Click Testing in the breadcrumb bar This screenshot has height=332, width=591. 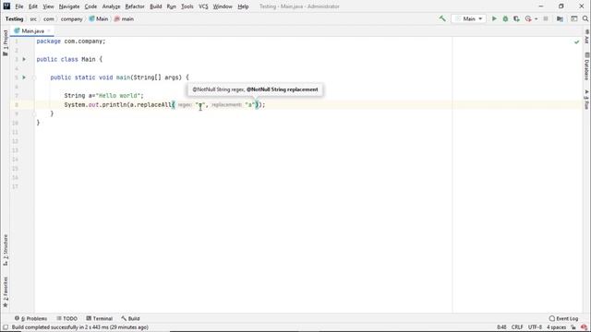pyautogui.click(x=15, y=18)
